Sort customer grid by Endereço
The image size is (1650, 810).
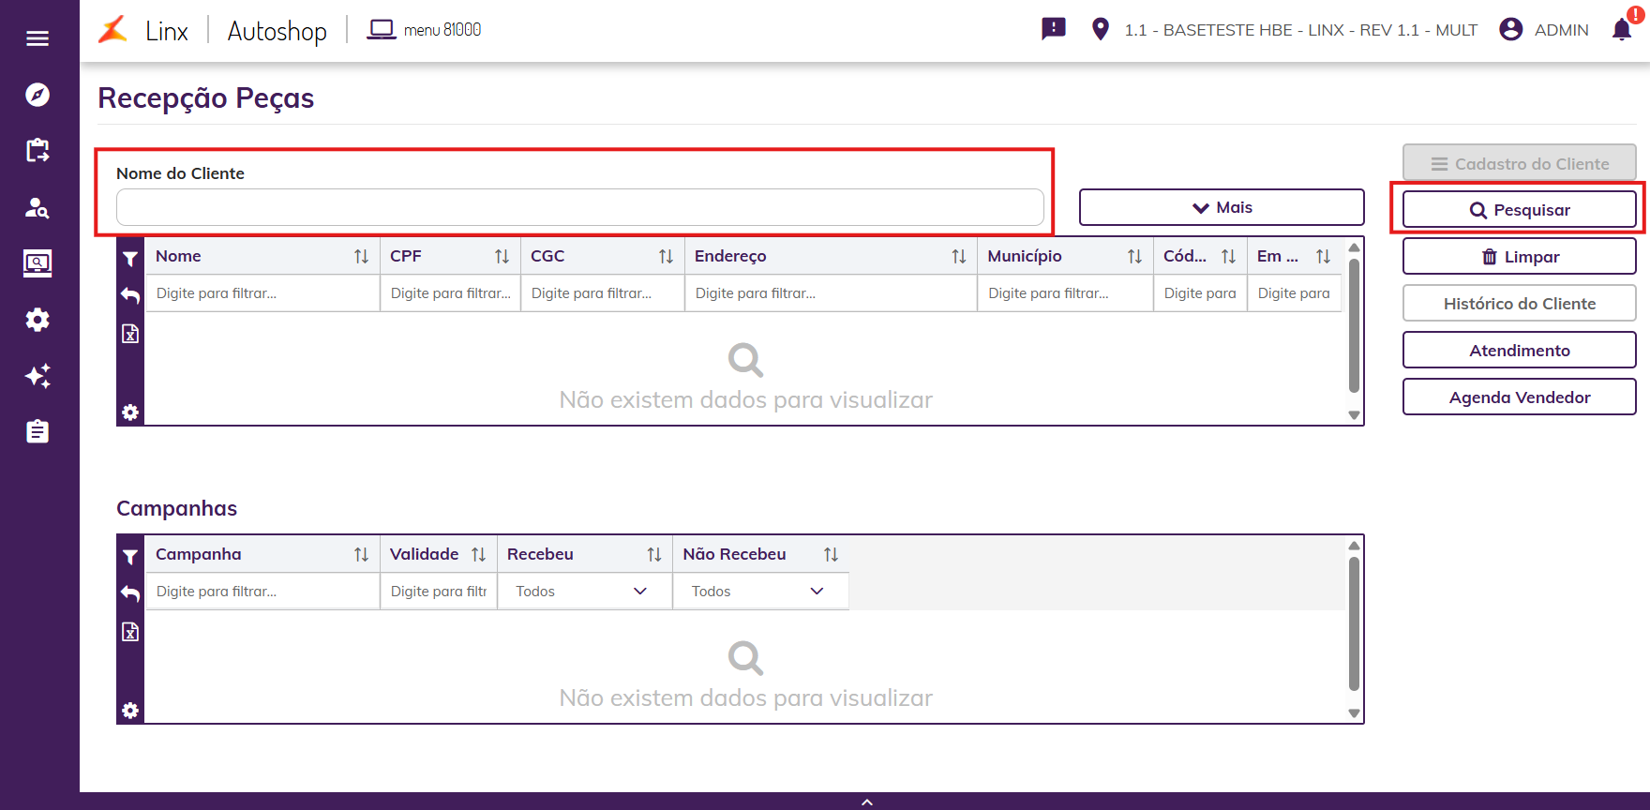coord(958,256)
